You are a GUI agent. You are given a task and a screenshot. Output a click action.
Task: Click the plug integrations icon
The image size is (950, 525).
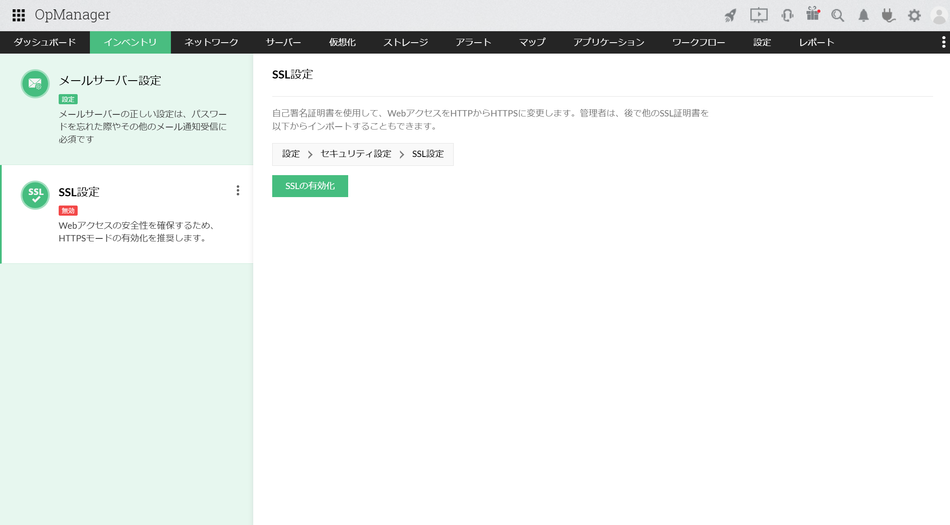[888, 16]
